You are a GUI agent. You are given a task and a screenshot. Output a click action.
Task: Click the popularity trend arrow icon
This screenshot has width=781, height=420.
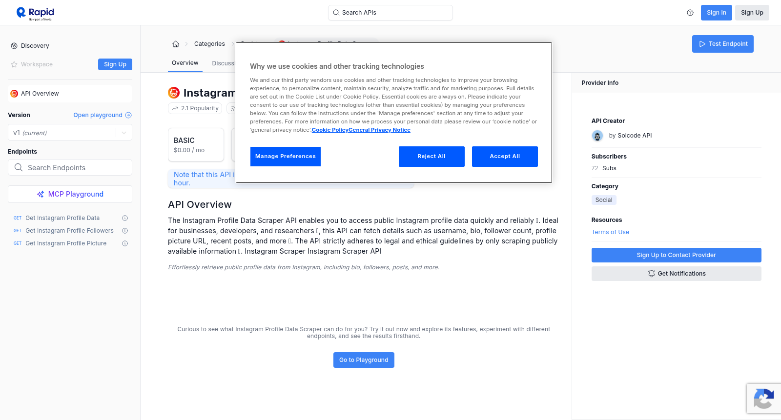175,108
